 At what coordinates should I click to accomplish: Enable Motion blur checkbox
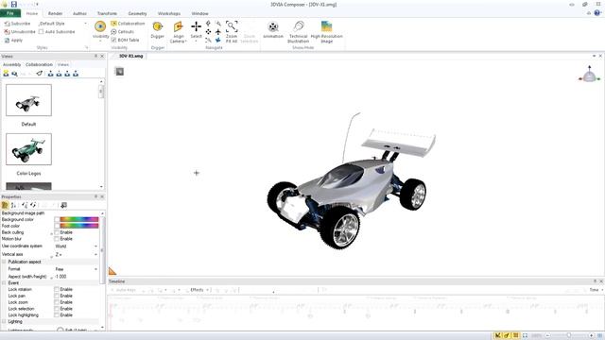tap(57, 239)
